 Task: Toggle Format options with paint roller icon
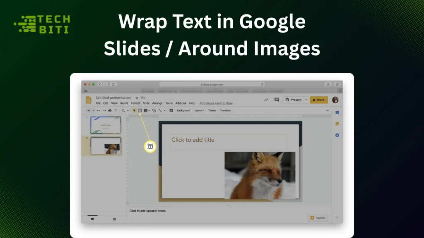tap(115, 110)
